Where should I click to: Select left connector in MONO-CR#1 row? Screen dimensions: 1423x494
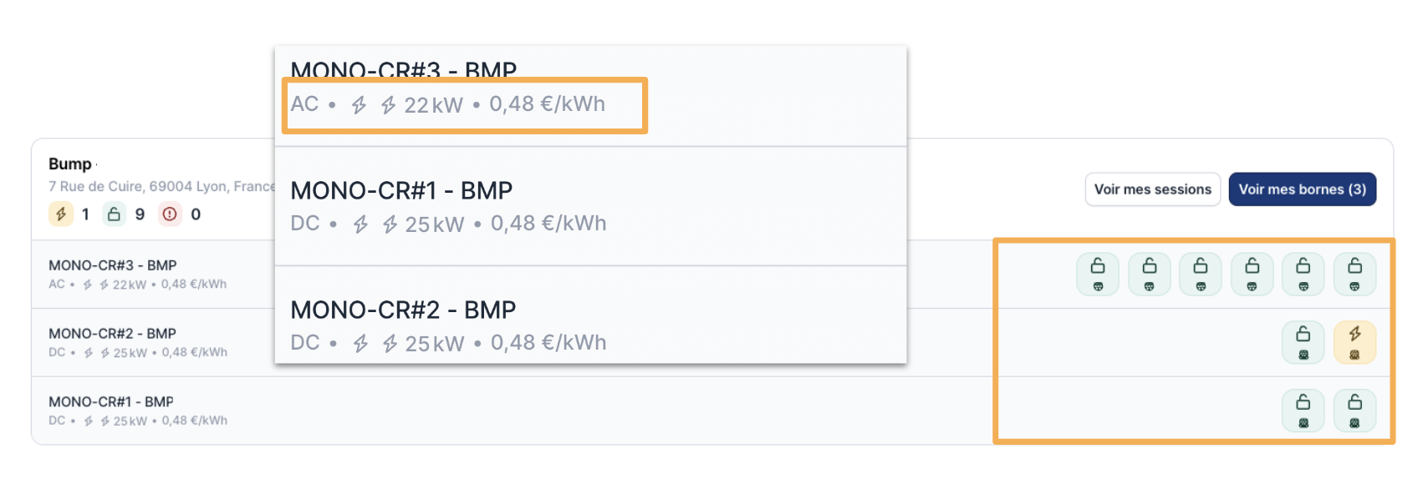(1303, 411)
